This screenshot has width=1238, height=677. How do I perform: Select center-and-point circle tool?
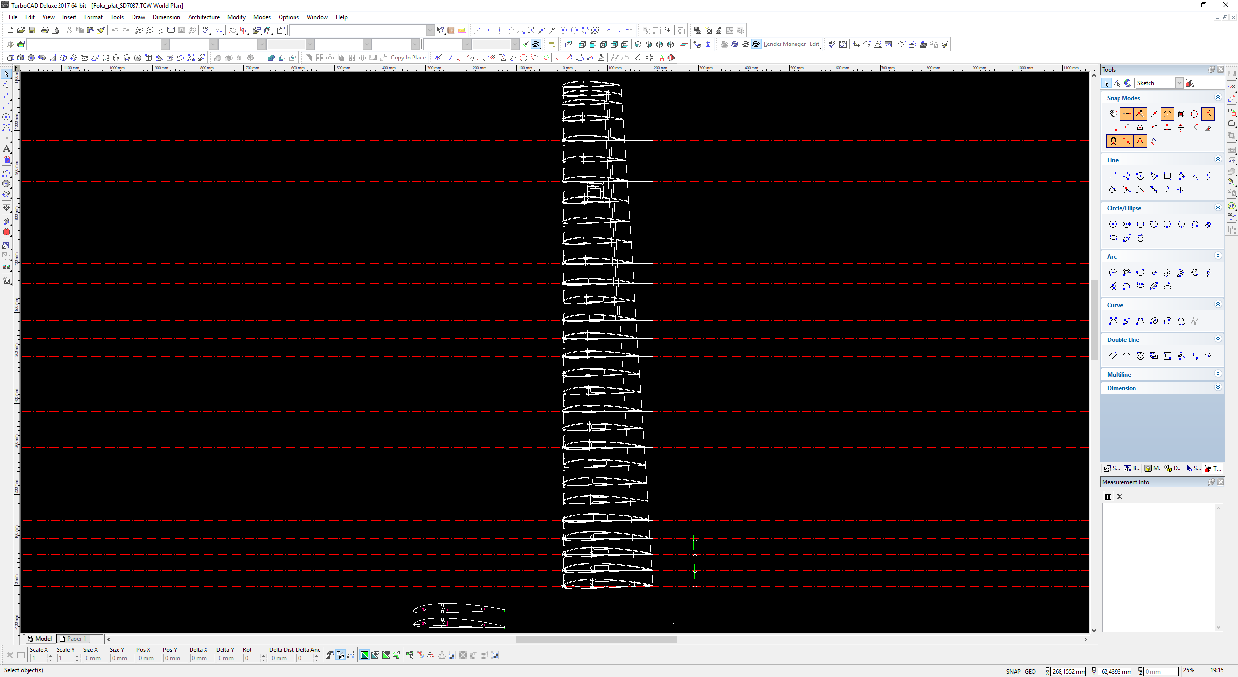pos(1113,224)
